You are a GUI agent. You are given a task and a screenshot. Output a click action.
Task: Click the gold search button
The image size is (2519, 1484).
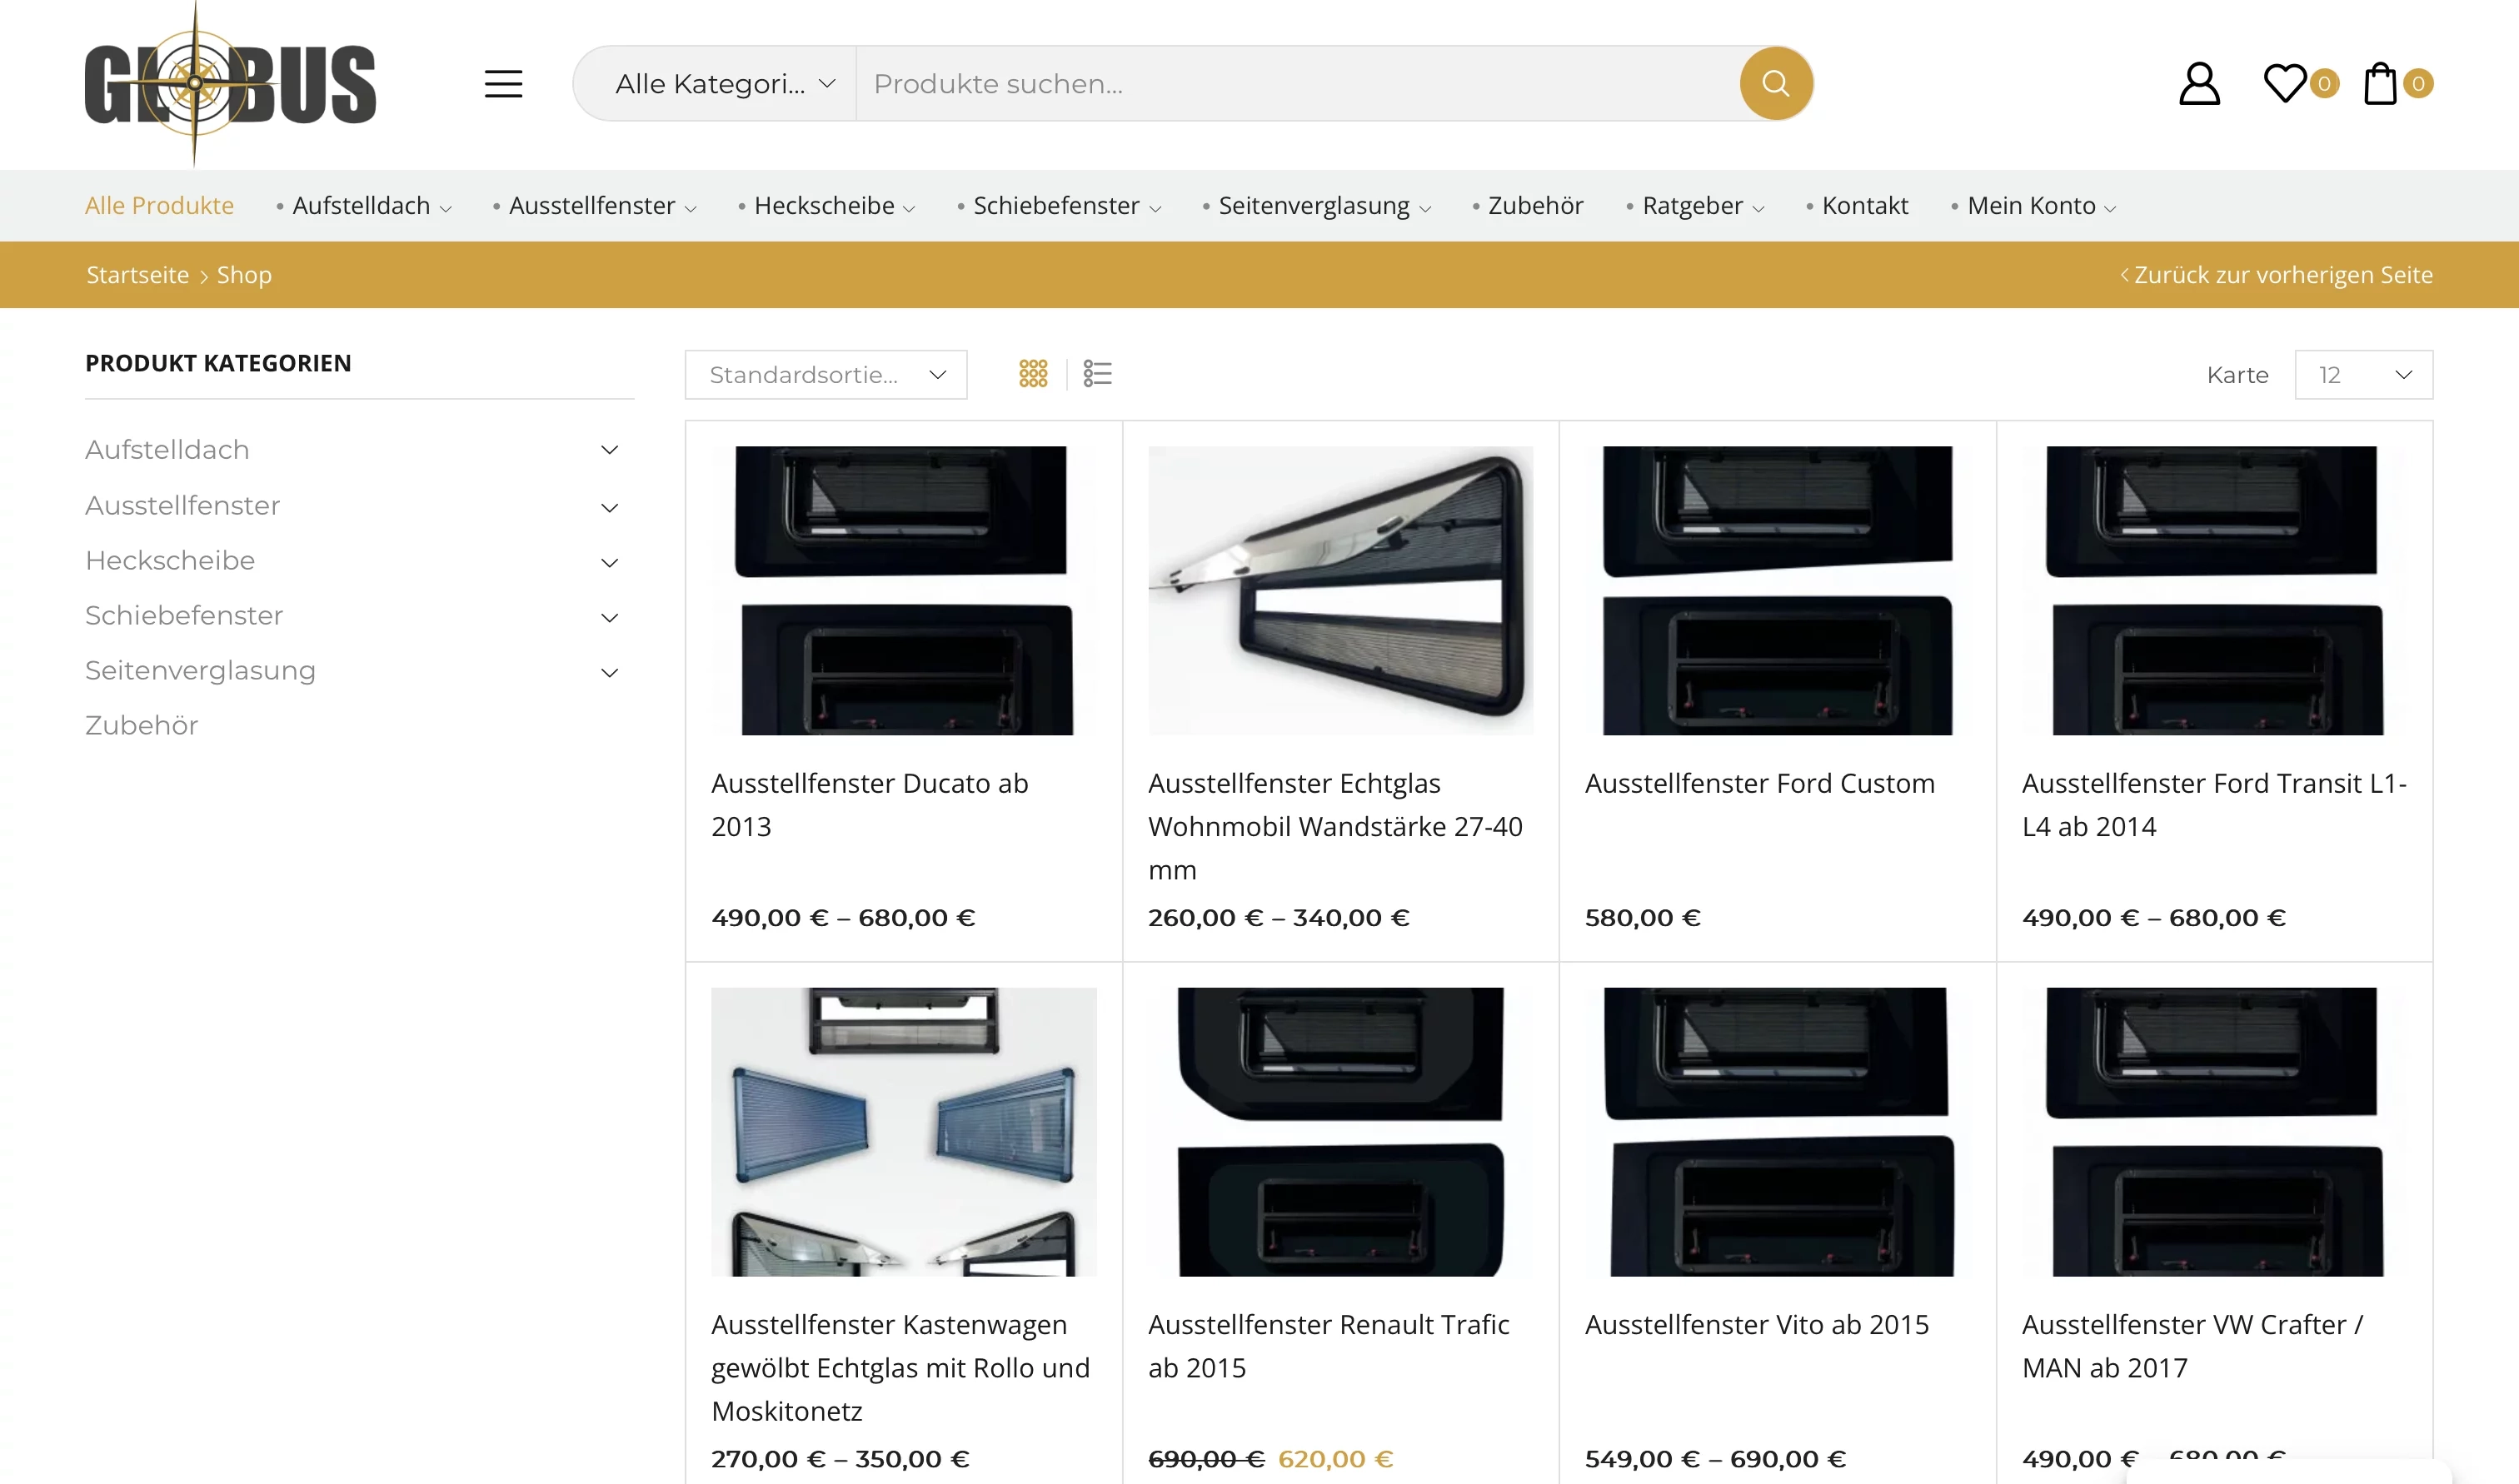coord(1775,84)
